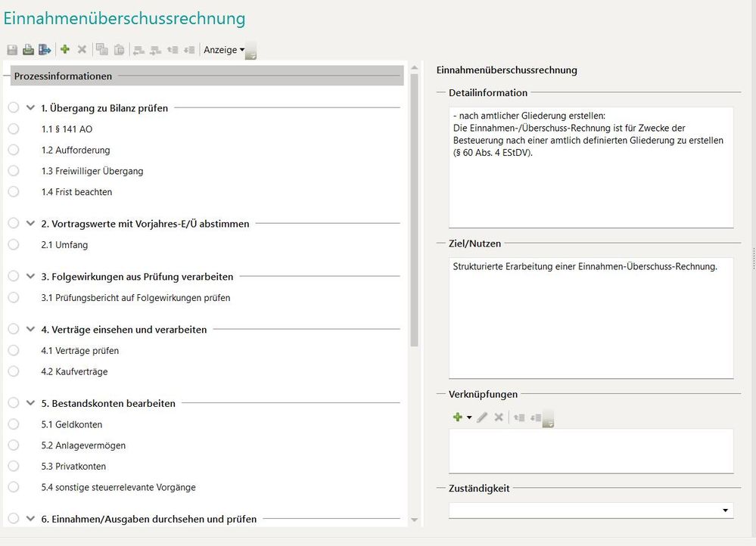The image size is (756, 546).
Task: Click the delete X icon in the top toolbar
Action: (82, 50)
